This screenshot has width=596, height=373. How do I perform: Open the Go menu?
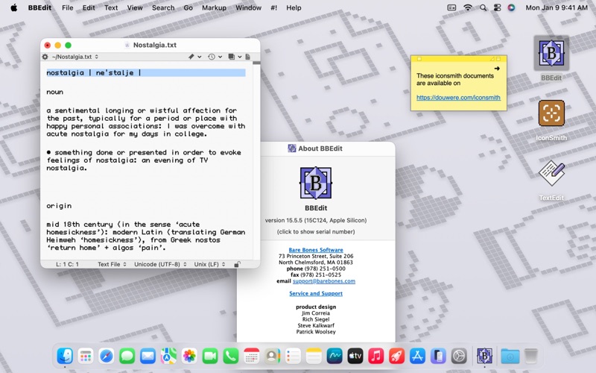coord(188,7)
